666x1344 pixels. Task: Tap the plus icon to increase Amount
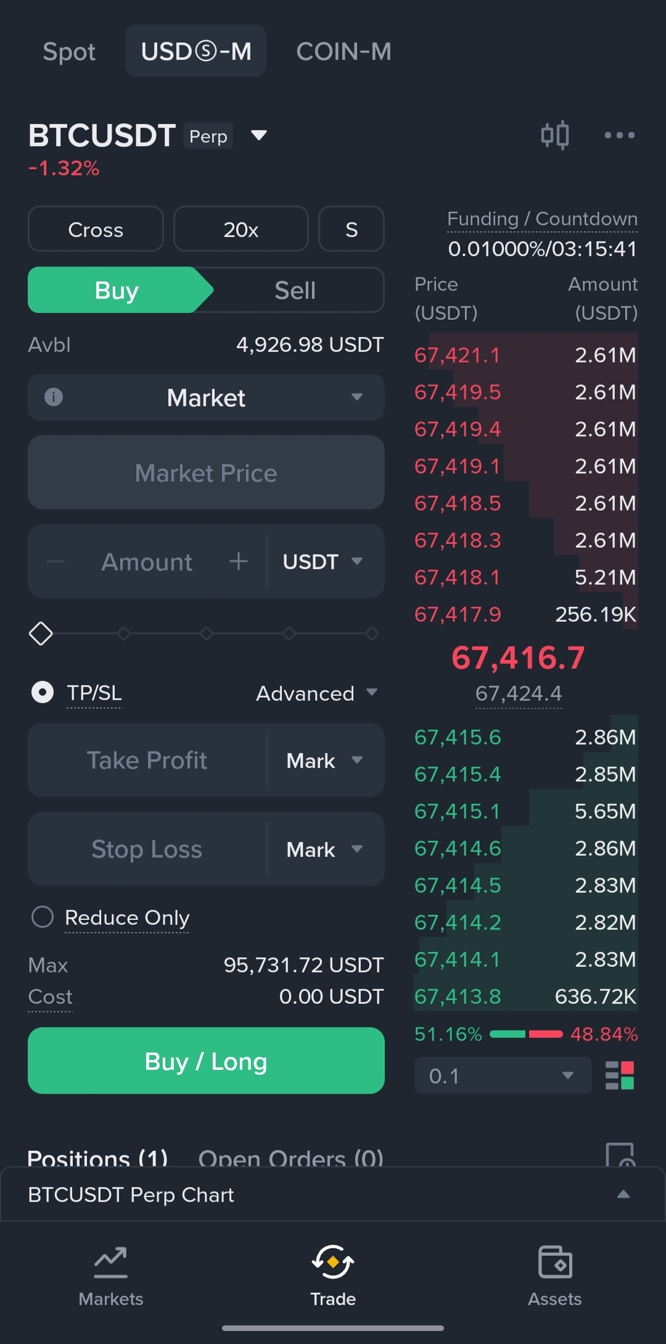[x=238, y=561]
